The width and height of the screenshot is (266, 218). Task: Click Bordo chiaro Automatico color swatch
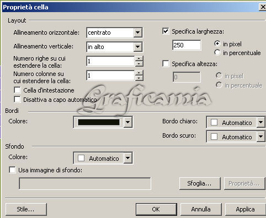coord(214,122)
